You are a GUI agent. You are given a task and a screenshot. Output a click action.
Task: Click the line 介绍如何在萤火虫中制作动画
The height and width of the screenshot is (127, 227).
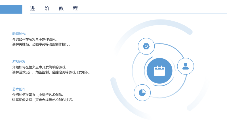click(35, 39)
